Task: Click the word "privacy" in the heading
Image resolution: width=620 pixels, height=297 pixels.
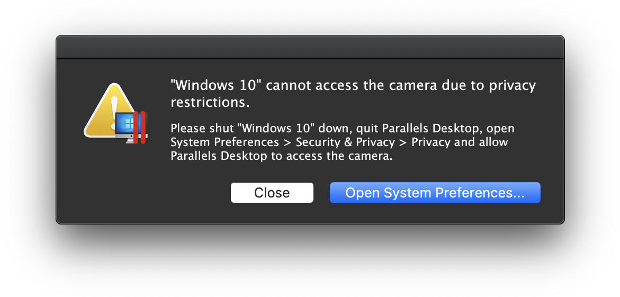Action: tap(513, 86)
